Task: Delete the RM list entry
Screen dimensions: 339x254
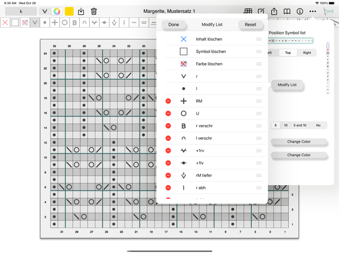Action: point(168,101)
